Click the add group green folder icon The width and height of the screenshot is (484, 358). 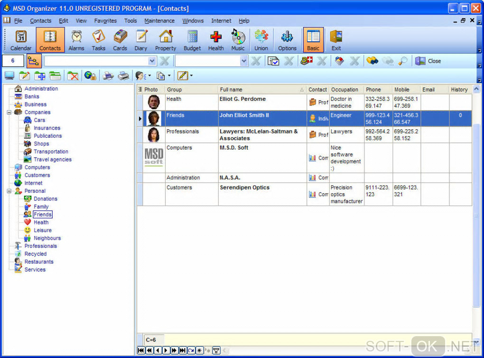(40, 75)
